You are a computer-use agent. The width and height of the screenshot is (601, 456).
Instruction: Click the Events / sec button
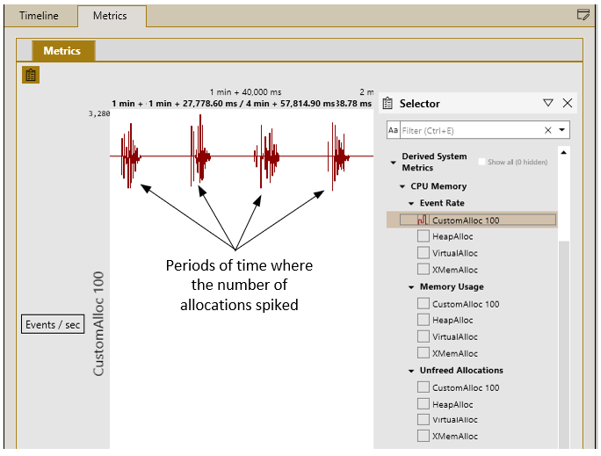pyautogui.click(x=53, y=324)
